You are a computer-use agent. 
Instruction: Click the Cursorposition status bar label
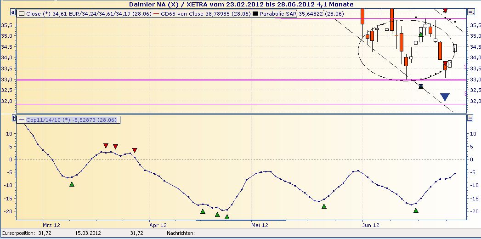click(18, 233)
